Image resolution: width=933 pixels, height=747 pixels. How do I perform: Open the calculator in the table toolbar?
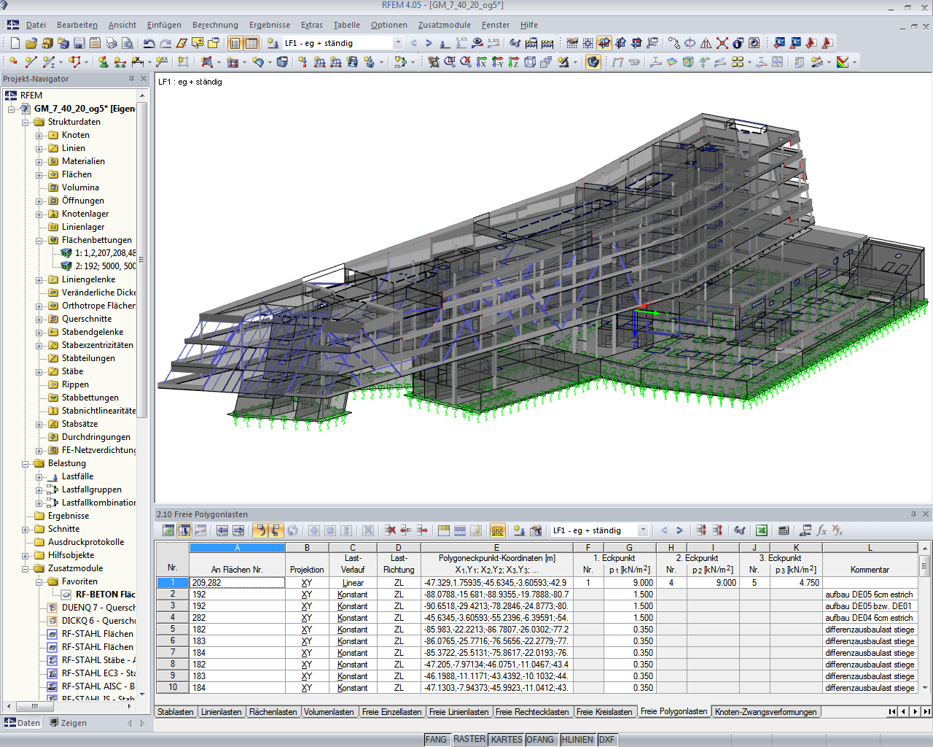pyautogui.click(x=784, y=530)
